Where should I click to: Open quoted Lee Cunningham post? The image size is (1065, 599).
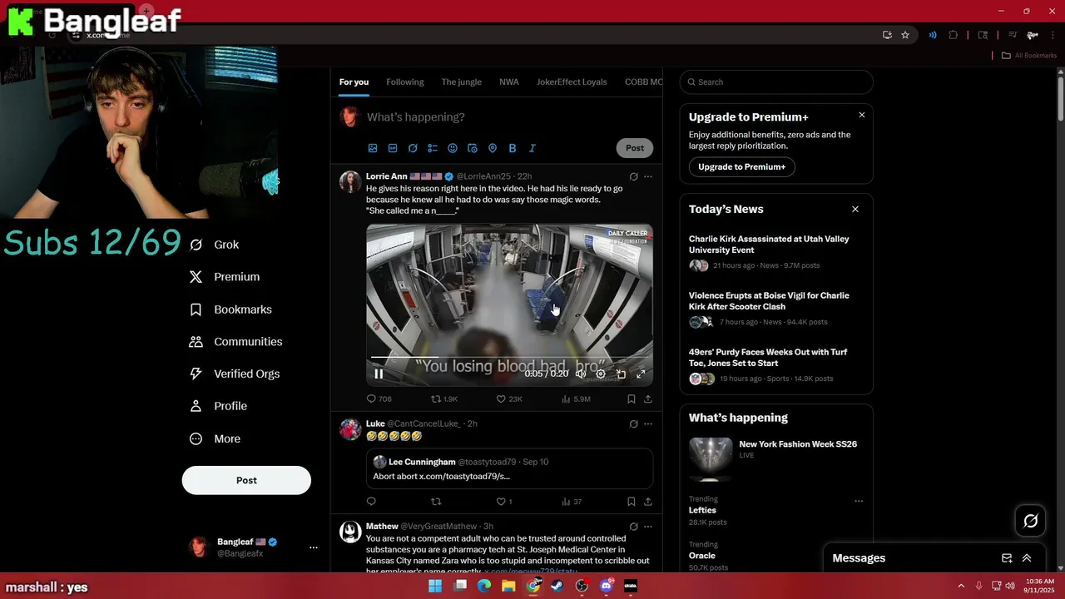tap(509, 469)
